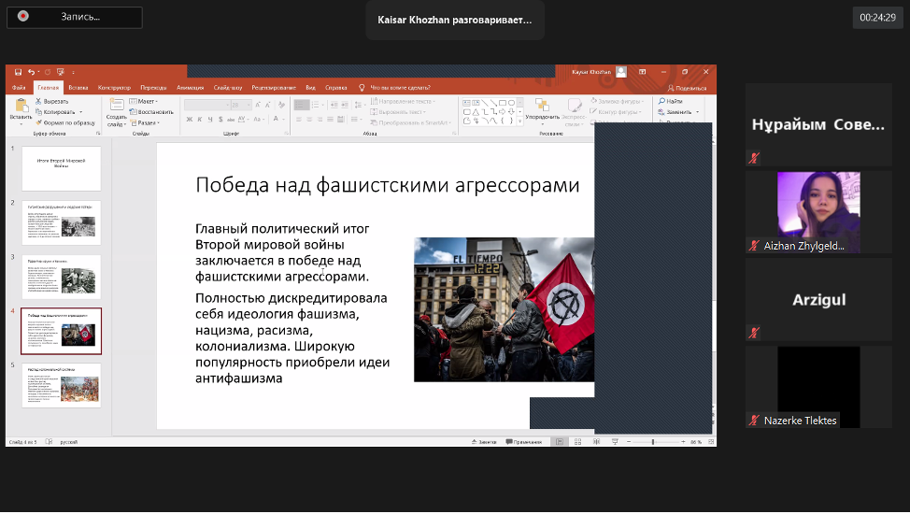
Task: Switch to the Переходы tab
Action: point(153,88)
